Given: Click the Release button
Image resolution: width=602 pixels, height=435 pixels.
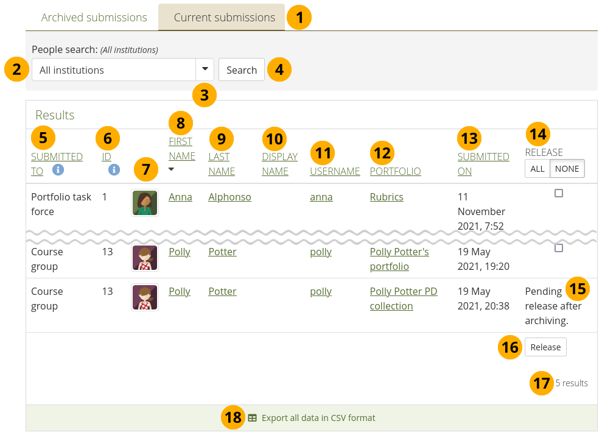Looking at the screenshot, I should coord(545,347).
